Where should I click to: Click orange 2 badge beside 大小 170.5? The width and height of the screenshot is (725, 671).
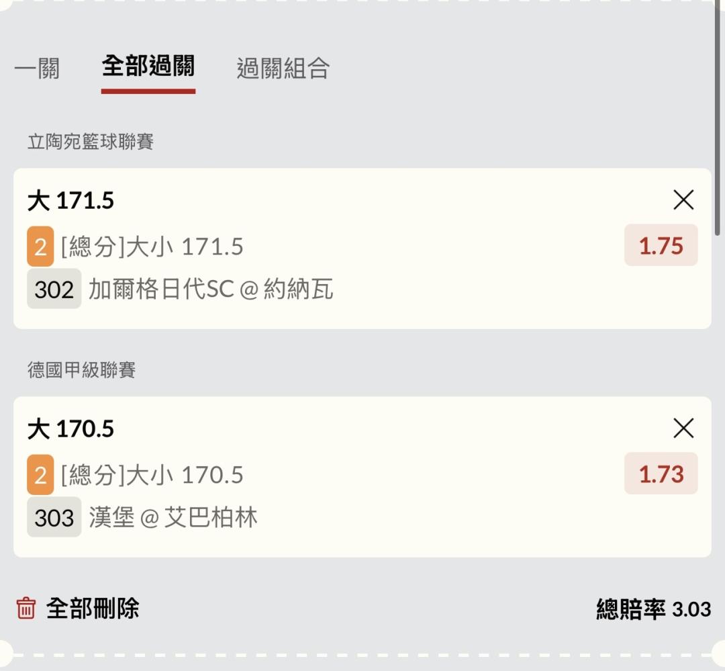click(40, 476)
